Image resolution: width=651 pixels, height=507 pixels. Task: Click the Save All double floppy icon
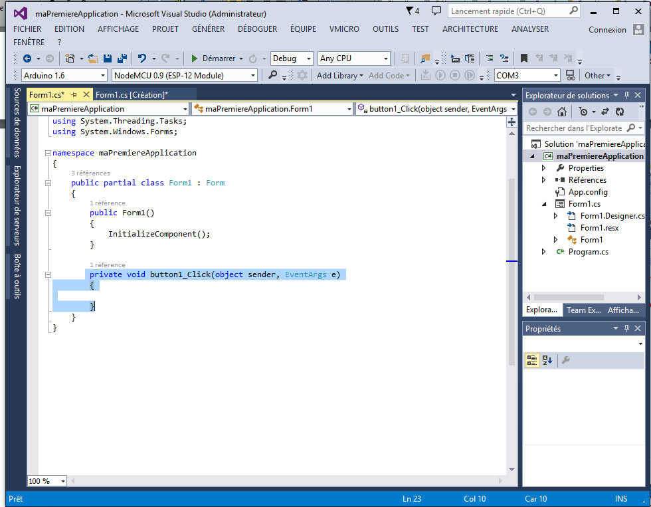pos(122,58)
